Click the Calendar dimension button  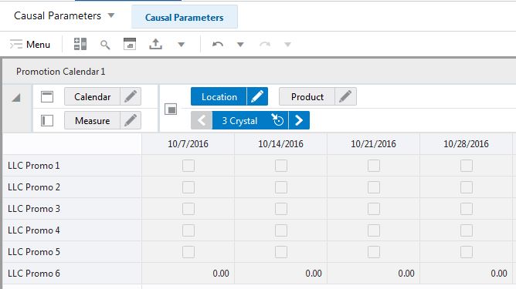(x=92, y=96)
